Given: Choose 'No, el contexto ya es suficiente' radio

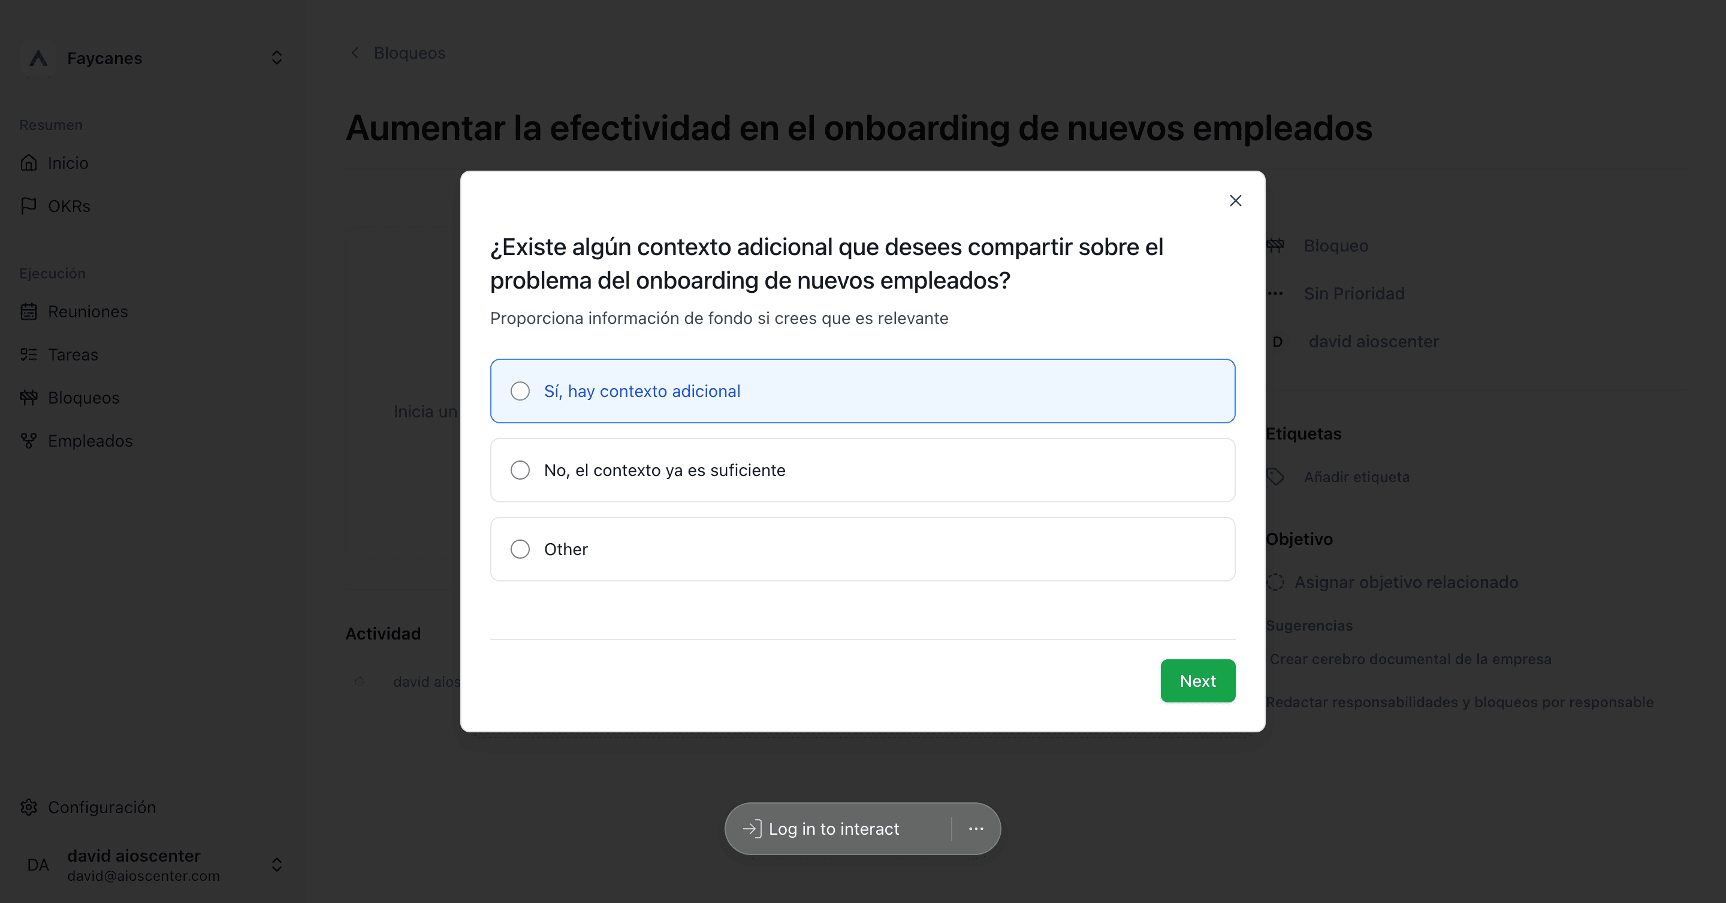Looking at the screenshot, I should coord(862,470).
